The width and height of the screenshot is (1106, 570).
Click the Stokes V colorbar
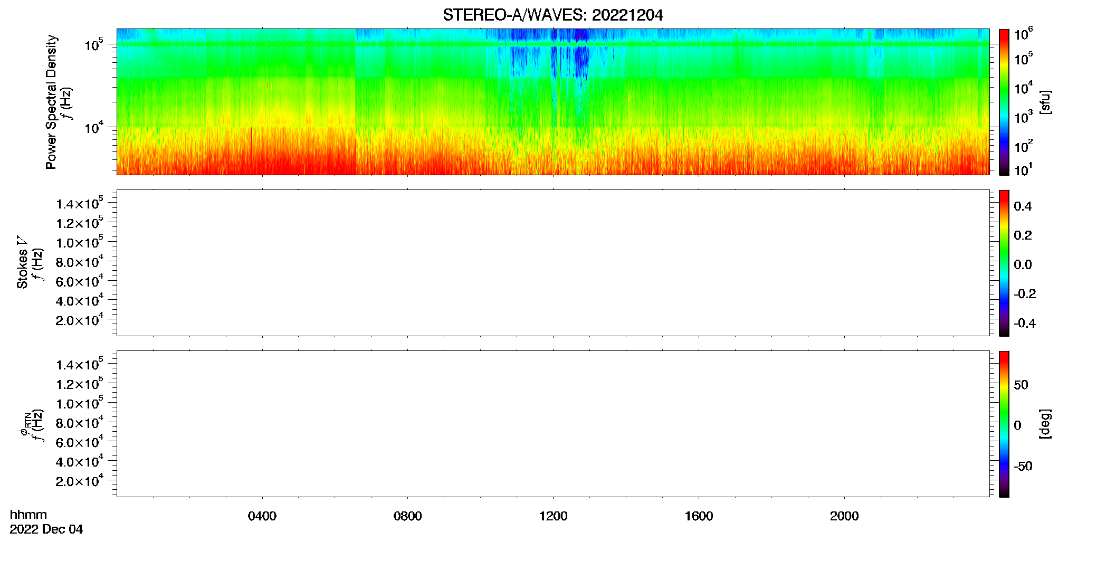click(x=1004, y=263)
